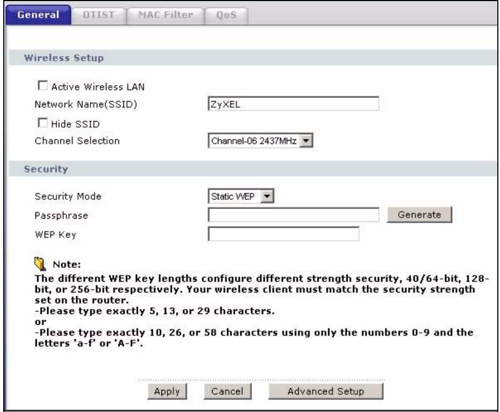Click the Cancel button
Image resolution: width=500 pixels, height=412 pixels.
(x=227, y=391)
